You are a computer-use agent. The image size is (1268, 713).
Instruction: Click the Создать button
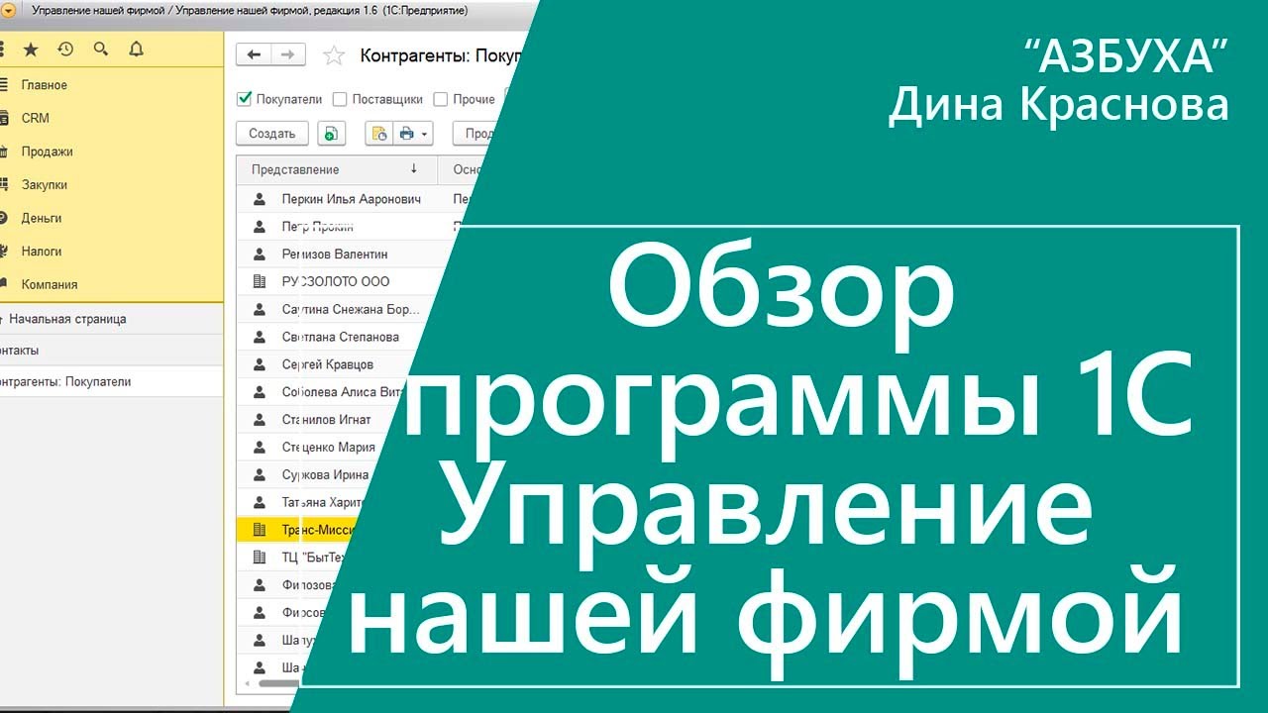click(272, 134)
